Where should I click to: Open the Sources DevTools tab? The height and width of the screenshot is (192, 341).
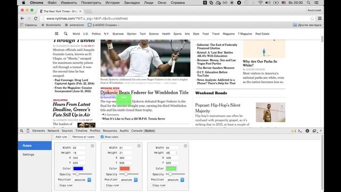point(67,131)
